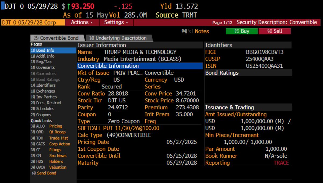Select the Bond Info page
The image size is (323, 183).
[x=53, y=50]
